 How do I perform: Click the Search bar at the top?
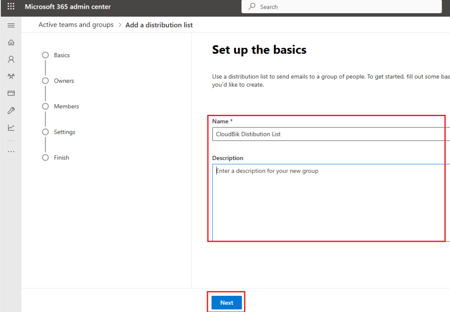coord(342,7)
